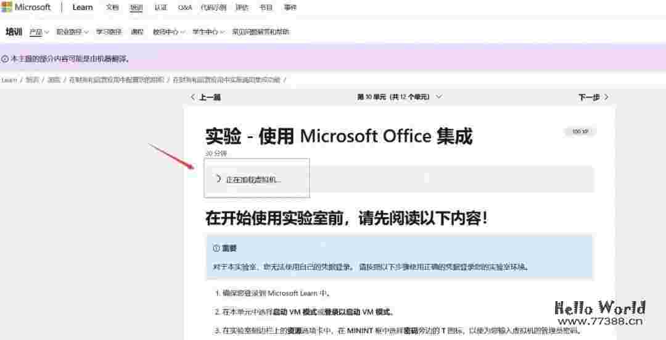Click the Microsoft logo
This screenshot has width=666, height=340.
click(26, 7)
